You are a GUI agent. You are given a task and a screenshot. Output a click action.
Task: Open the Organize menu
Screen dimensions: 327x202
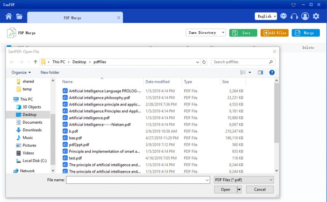21,73
